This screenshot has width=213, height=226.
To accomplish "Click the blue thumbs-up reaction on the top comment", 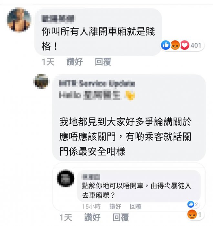I will [x=166, y=45].
